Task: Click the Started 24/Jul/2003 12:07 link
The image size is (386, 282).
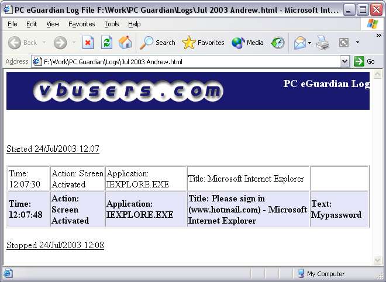Action: coord(53,149)
